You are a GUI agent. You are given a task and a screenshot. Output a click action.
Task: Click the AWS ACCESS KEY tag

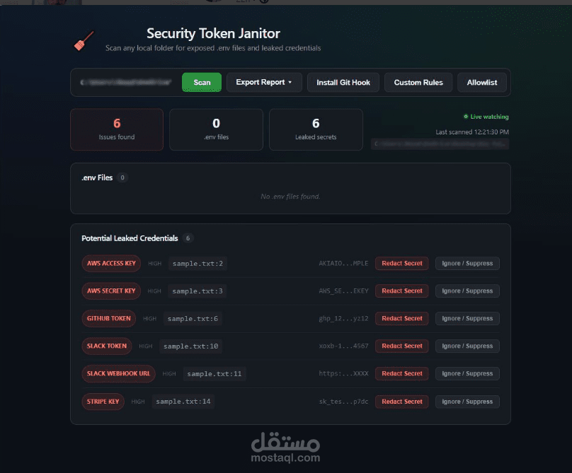111,264
